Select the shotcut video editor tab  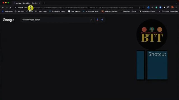click(27, 3)
